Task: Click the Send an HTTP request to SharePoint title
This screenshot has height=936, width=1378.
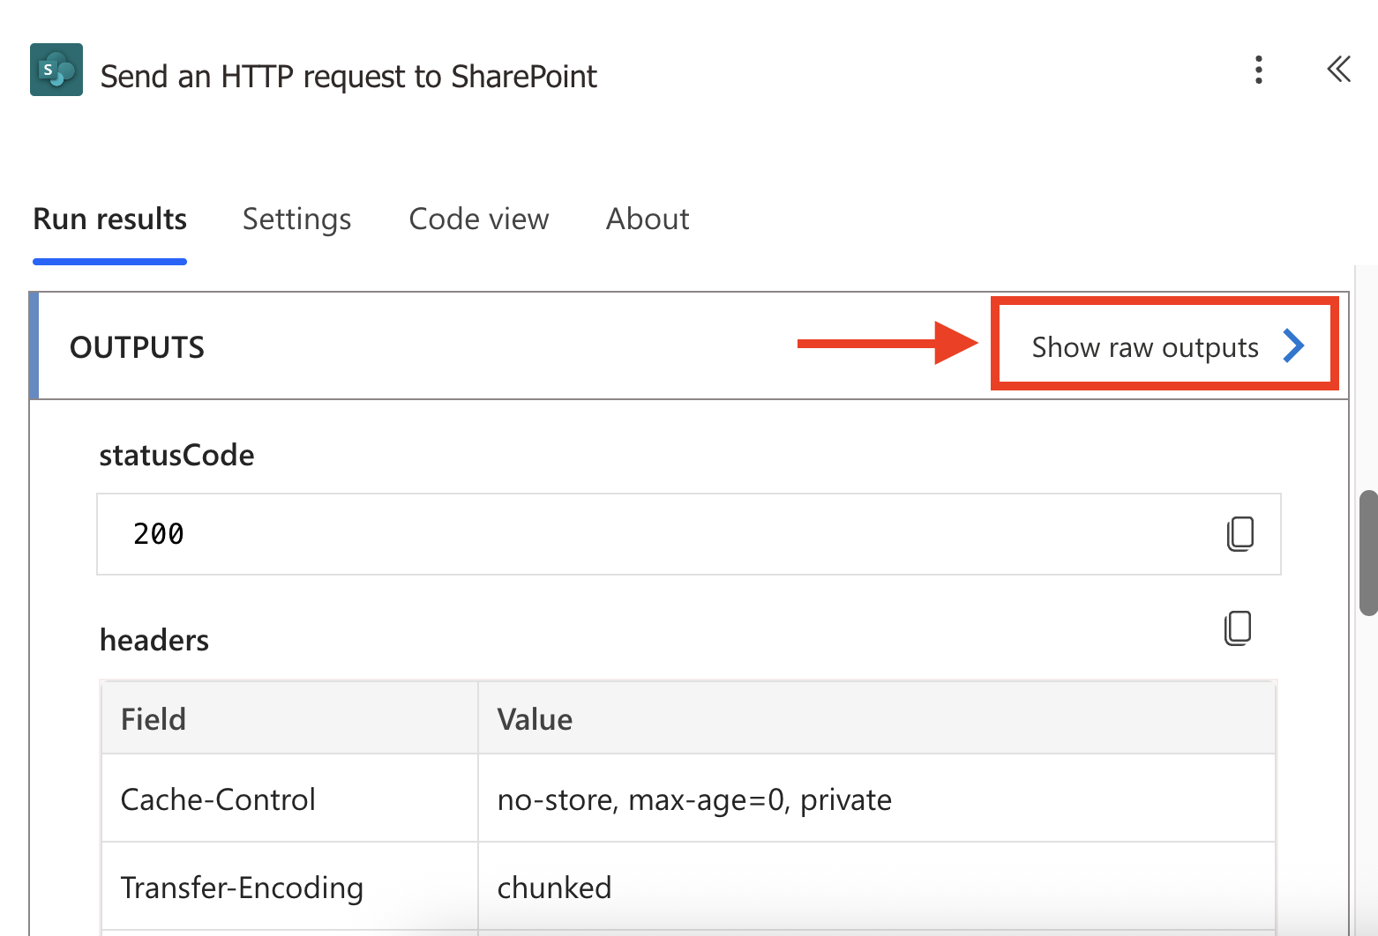Action: [348, 77]
